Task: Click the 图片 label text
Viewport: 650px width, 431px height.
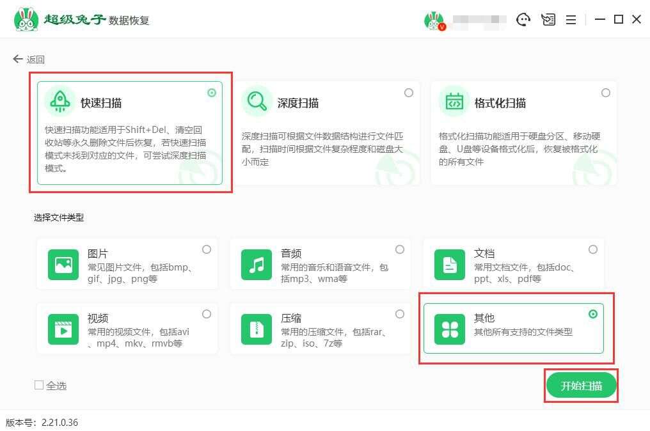Action: [98, 253]
